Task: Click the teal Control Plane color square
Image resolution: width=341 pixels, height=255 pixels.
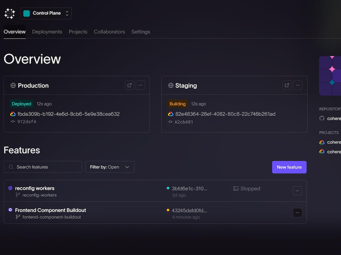Action: tap(27, 13)
